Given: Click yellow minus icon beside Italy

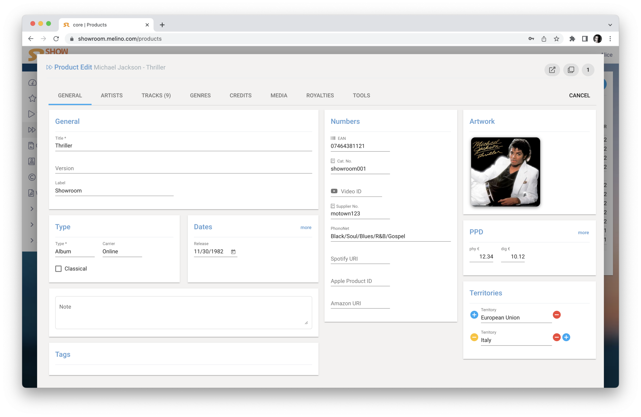Looking at the screenshot, I should 474,337.
